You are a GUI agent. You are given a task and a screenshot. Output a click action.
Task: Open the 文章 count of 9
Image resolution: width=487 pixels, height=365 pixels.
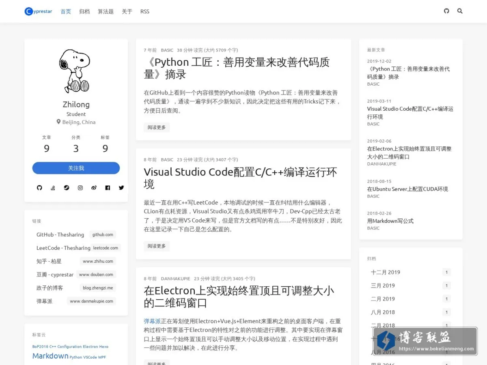[x=47, y=149]
